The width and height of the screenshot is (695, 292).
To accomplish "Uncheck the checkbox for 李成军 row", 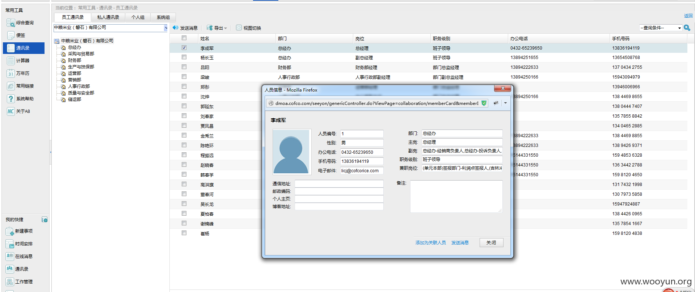I will coord(184,48).
